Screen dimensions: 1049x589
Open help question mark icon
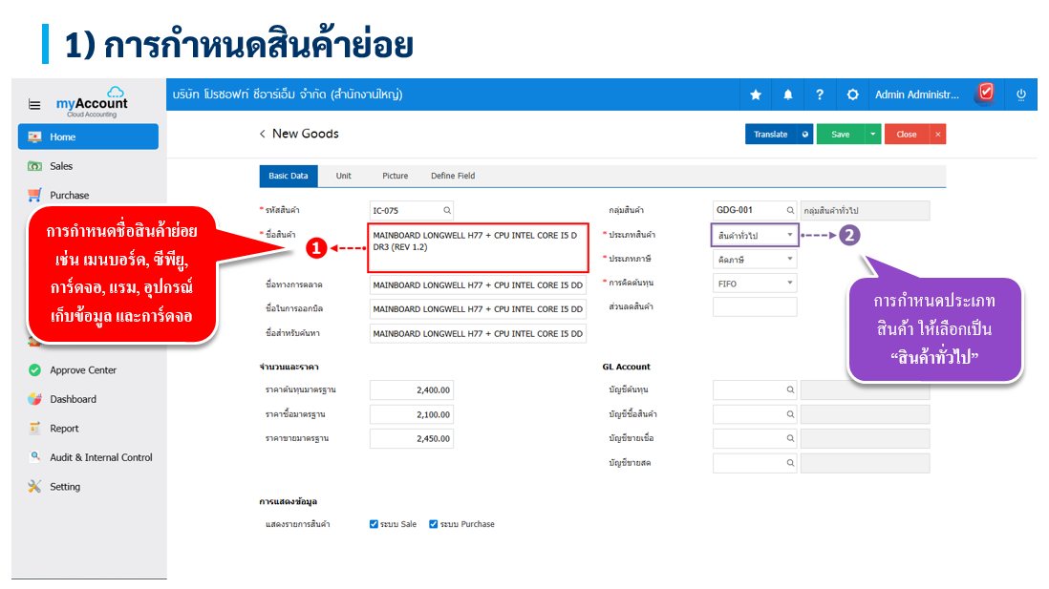[820, 95]
